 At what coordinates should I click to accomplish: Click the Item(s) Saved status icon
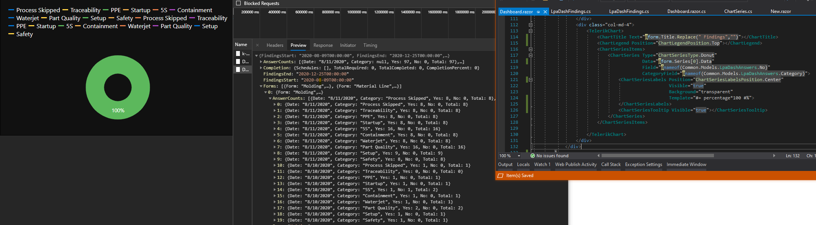click(500, 176)
